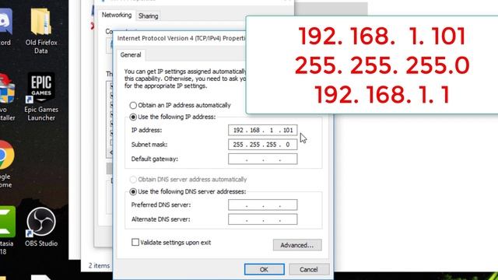The height and width of the screenshot is (280, 498).
Task: Enable Validate settings upon exit checkbox
Action: (x=135, y=243)
